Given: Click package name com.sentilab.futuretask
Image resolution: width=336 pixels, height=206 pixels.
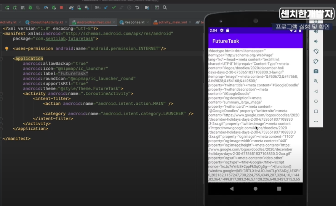Looking at the screenshot, I should coord(64,39).
